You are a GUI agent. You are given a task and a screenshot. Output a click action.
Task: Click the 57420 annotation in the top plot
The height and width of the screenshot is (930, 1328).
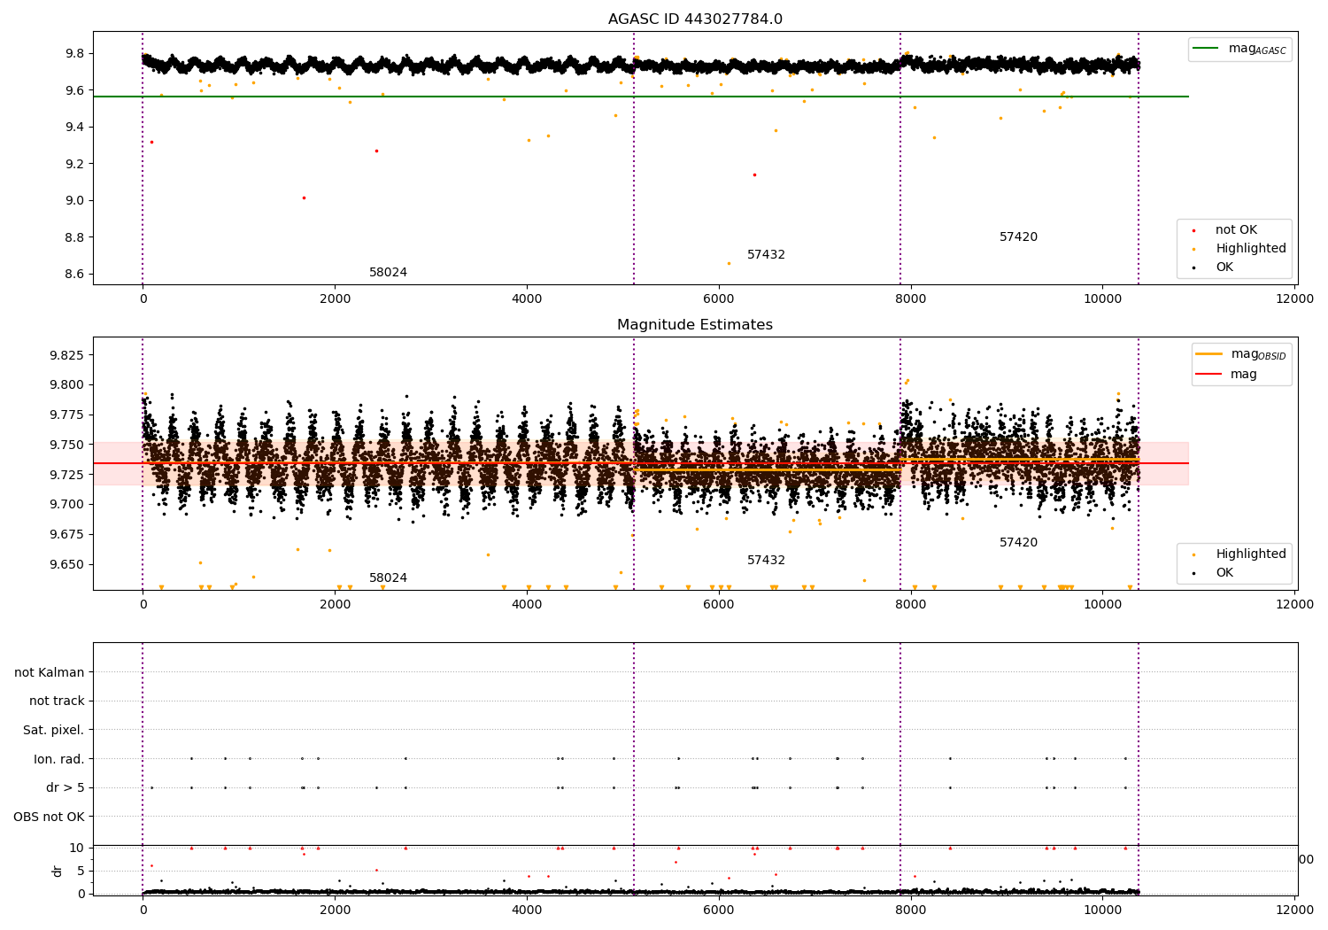tap(1018, 237)
